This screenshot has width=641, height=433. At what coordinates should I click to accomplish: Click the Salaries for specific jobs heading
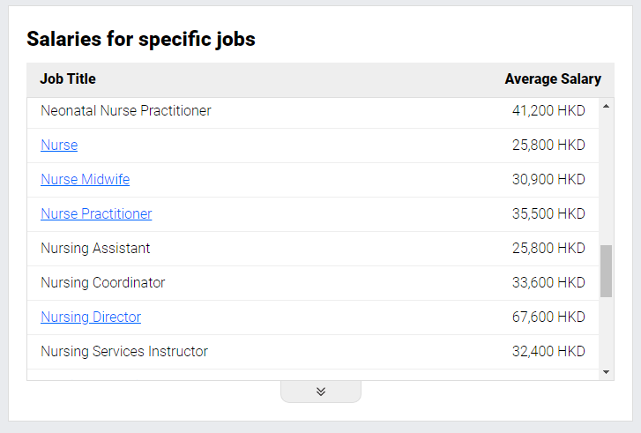coord(141,40)
